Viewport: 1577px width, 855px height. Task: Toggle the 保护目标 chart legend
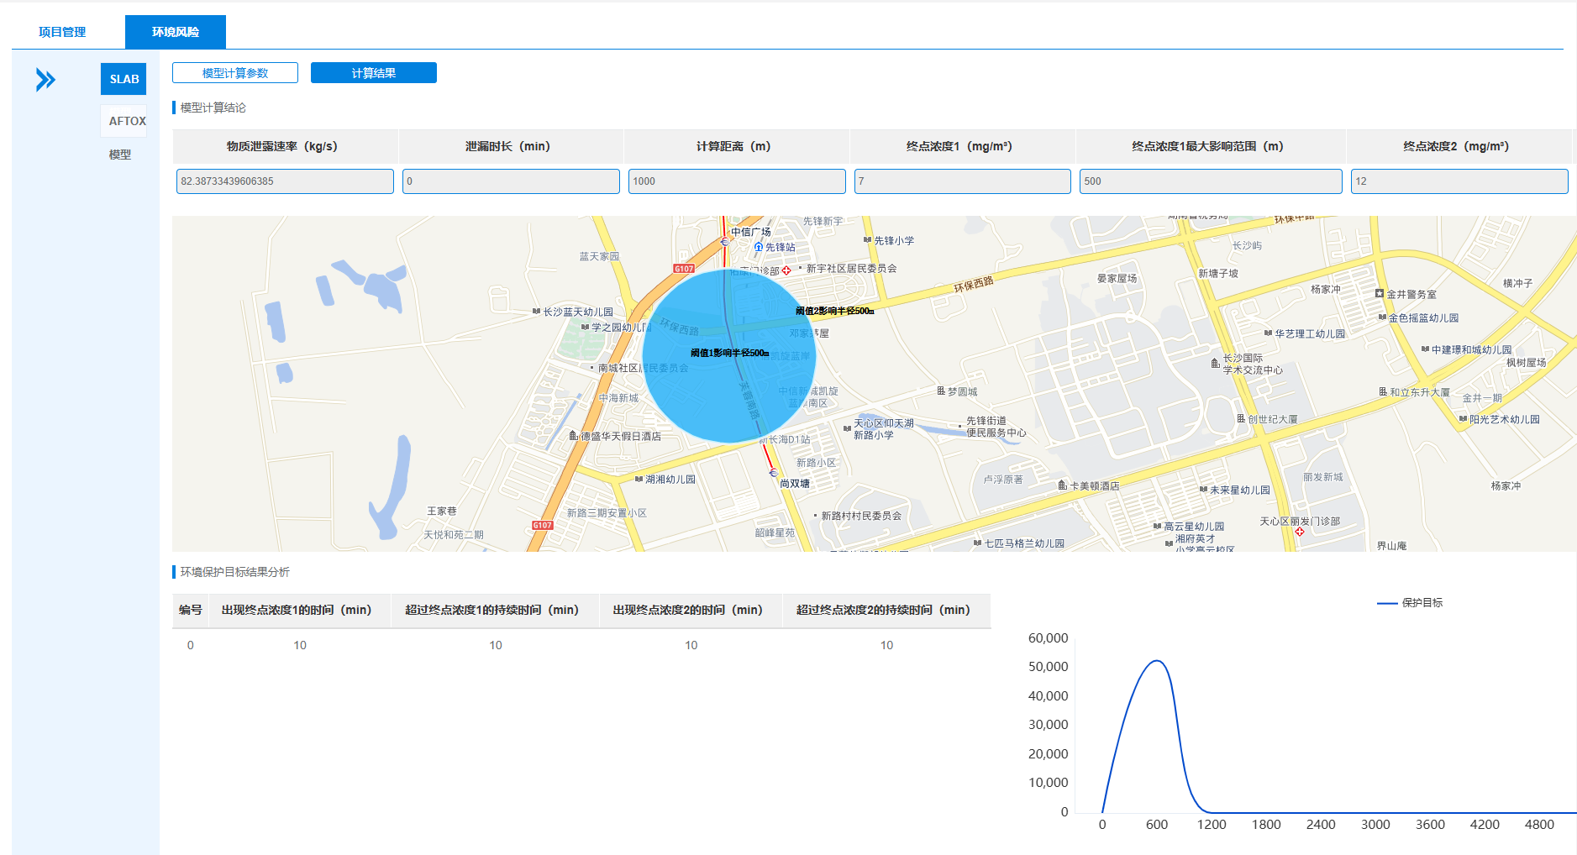pos(1410,603)
